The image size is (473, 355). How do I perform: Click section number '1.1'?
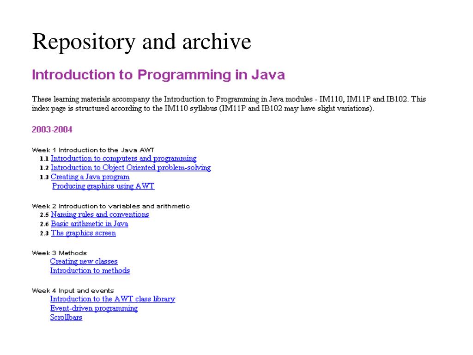coord(44,159)
